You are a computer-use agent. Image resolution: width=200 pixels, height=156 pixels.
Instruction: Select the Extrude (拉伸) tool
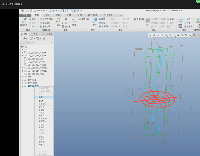coord(95,22)
